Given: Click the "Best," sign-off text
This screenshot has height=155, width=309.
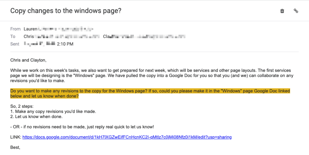Looking at the screenshot, I should [x=15, y=147].
